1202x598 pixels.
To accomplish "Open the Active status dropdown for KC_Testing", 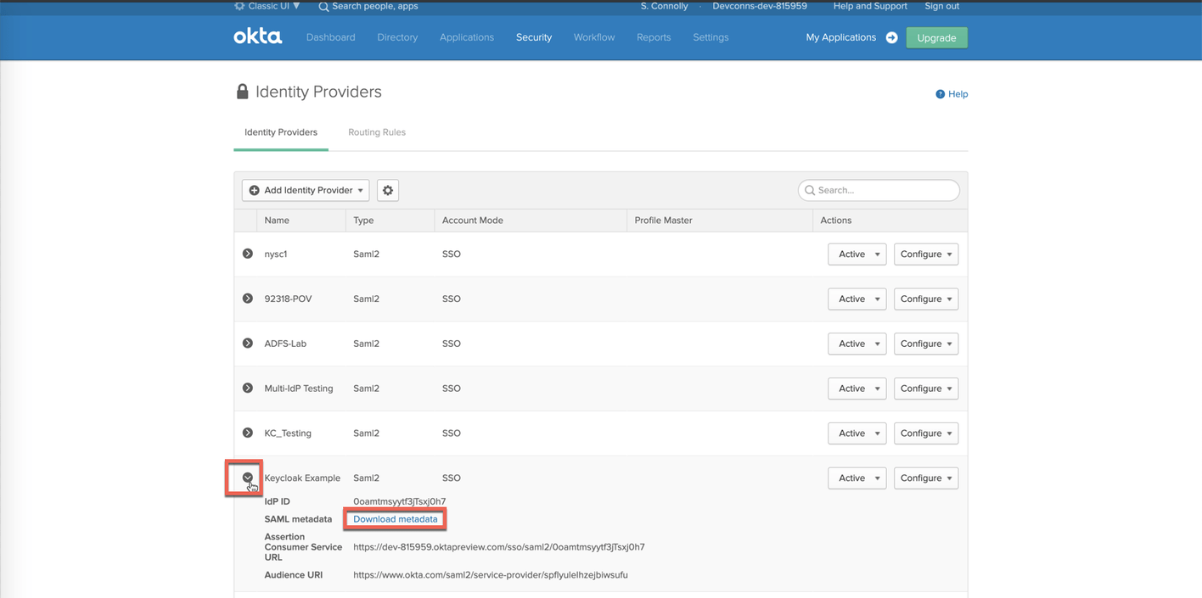I will pyautogui.click(x=857, y=433).
